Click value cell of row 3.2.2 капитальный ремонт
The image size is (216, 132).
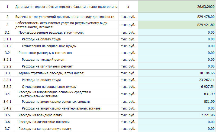177,66
